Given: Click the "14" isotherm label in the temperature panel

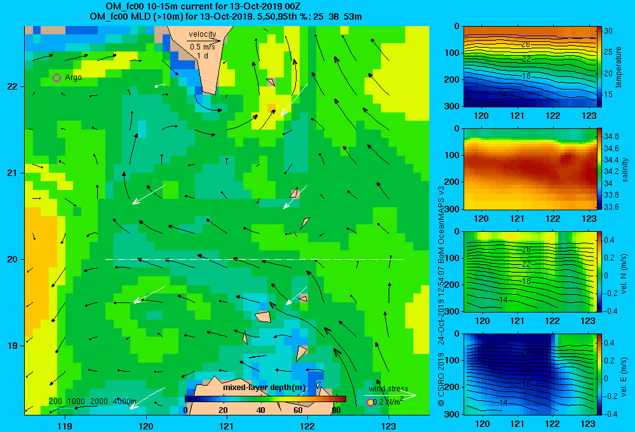Looking at the screenshot, I should click(502, 95).
